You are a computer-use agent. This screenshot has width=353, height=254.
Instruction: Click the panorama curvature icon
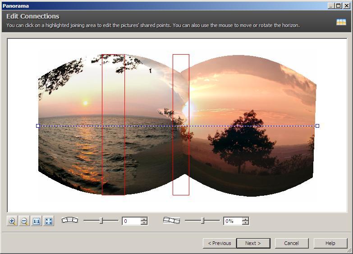coord(70,220)
